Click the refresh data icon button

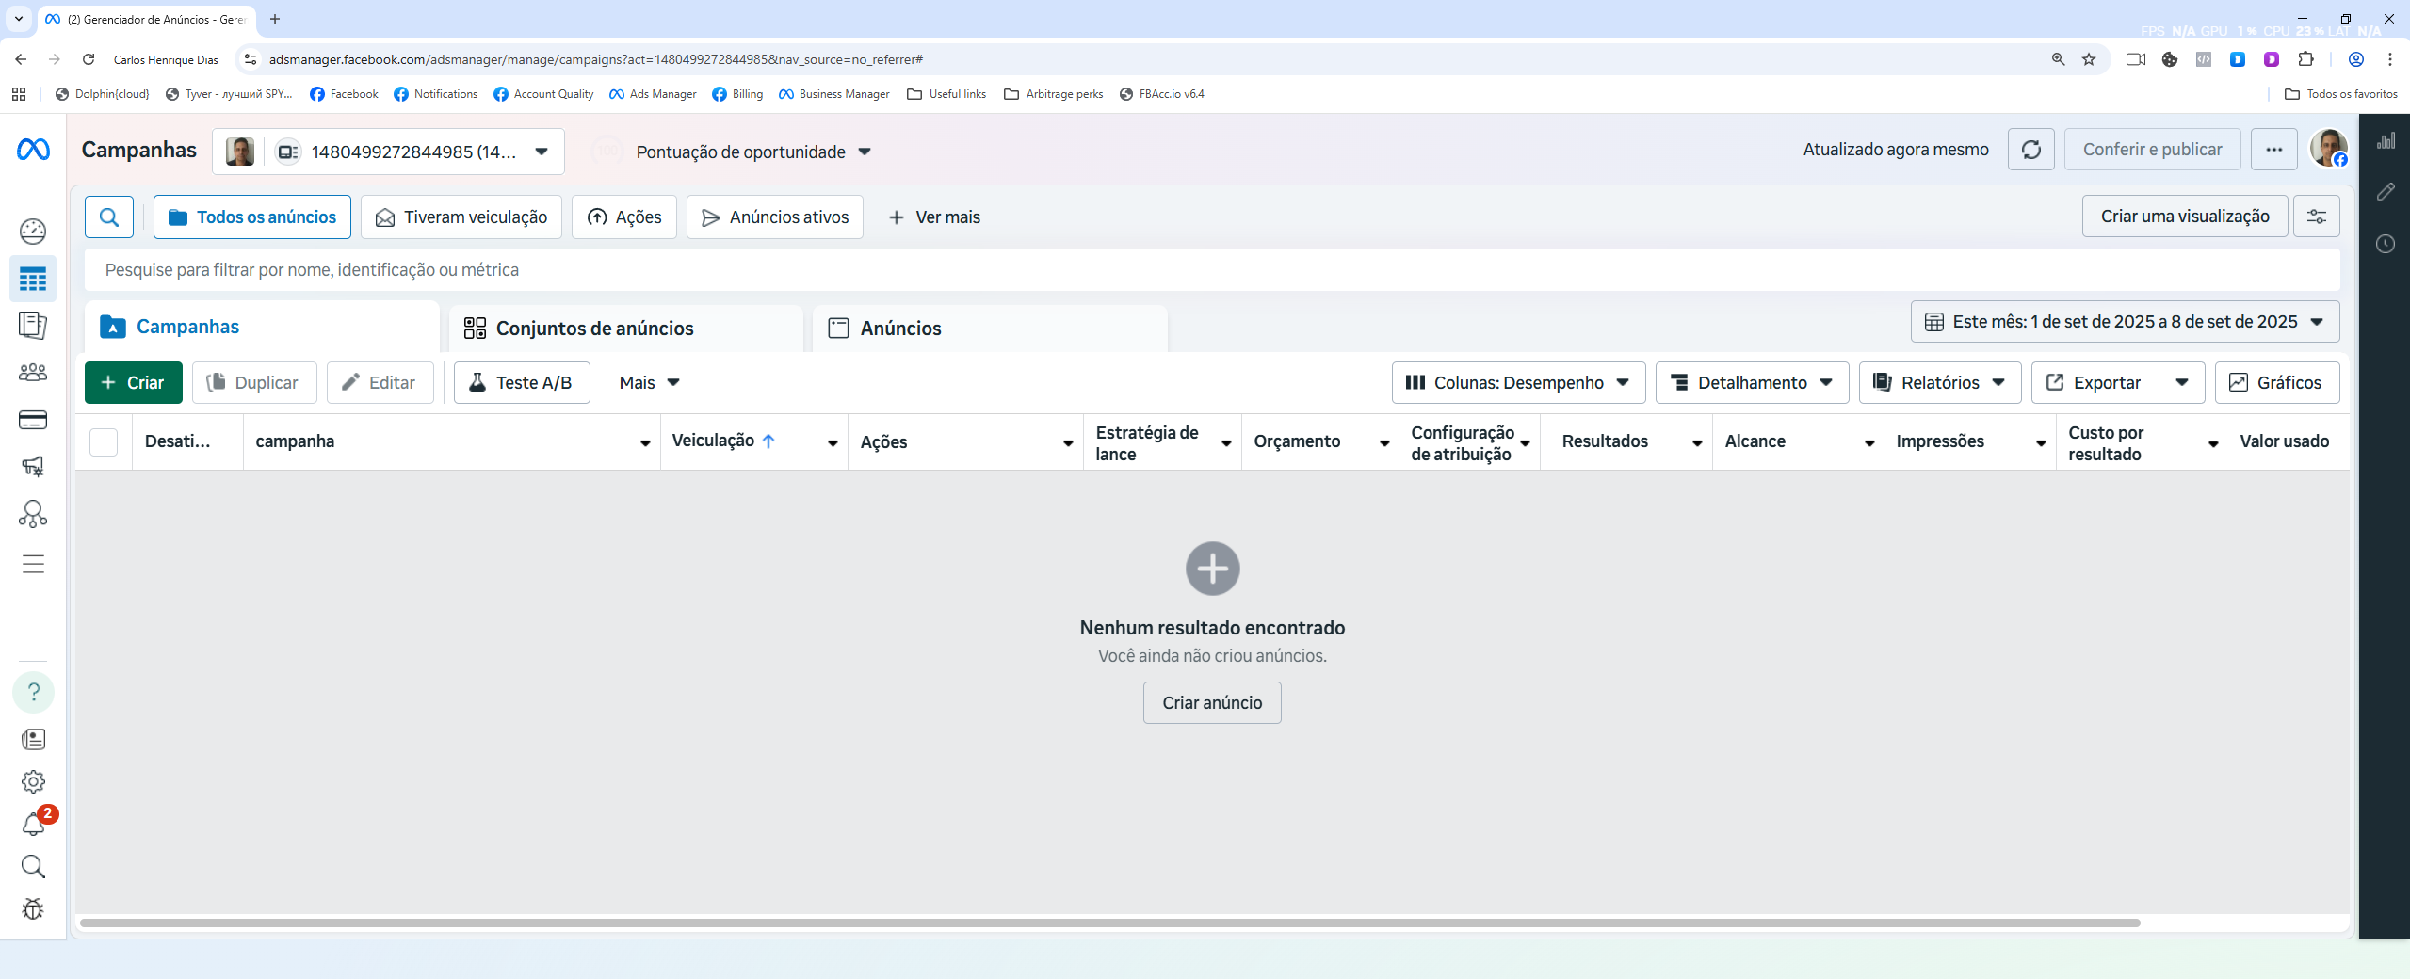click(2030, 150)
